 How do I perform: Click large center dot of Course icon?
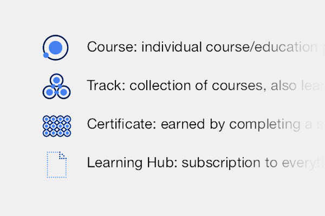coord(56,47)
